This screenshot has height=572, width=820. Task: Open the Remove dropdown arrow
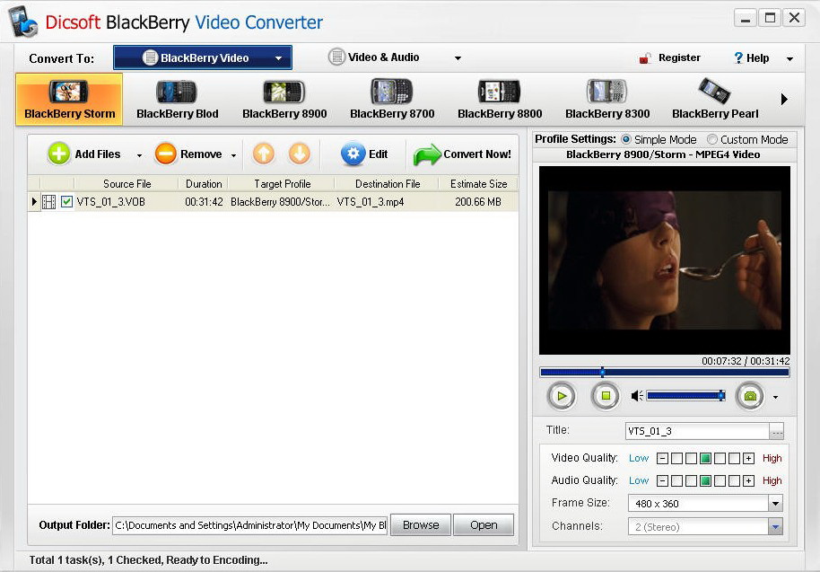coord(233,155)
